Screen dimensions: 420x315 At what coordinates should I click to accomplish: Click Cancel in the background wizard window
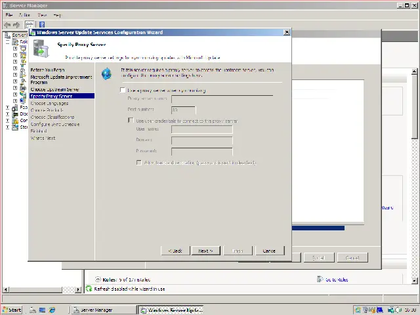[352, 258]
